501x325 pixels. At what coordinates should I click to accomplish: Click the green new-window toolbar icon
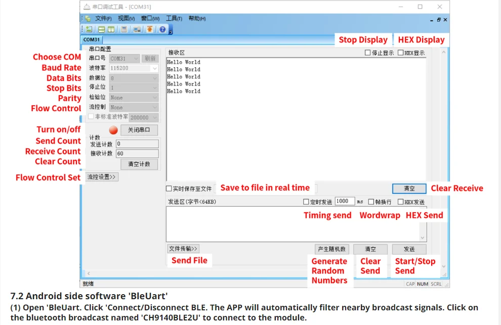point(89,29)
